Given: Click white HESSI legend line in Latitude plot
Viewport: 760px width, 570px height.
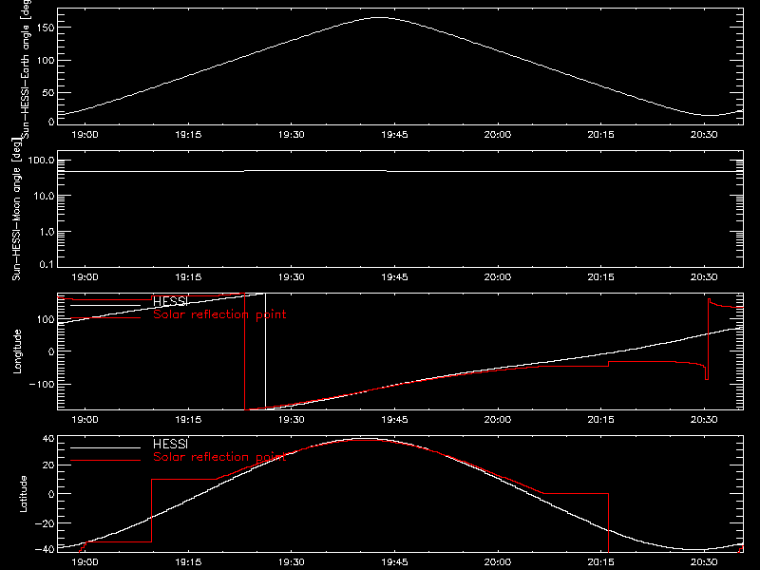Looking at the screenshot, I should 105,447.
